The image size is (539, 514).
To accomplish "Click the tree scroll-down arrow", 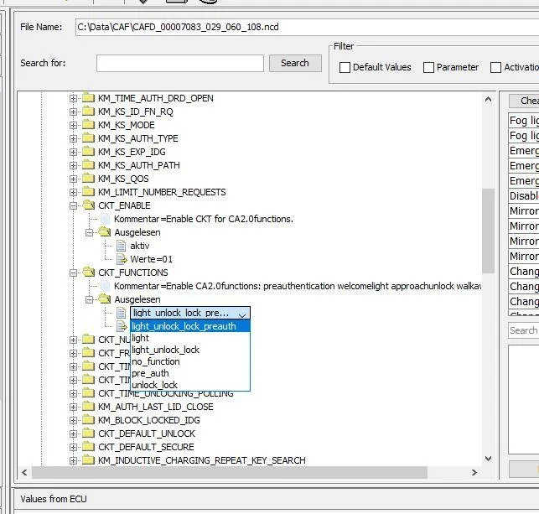I will point(488,459).
